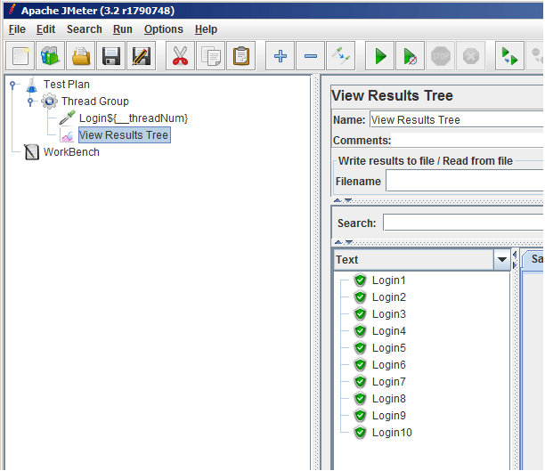Select the Login6 result
This screenshot has width=545, height=471.
(x=388, y=365)
